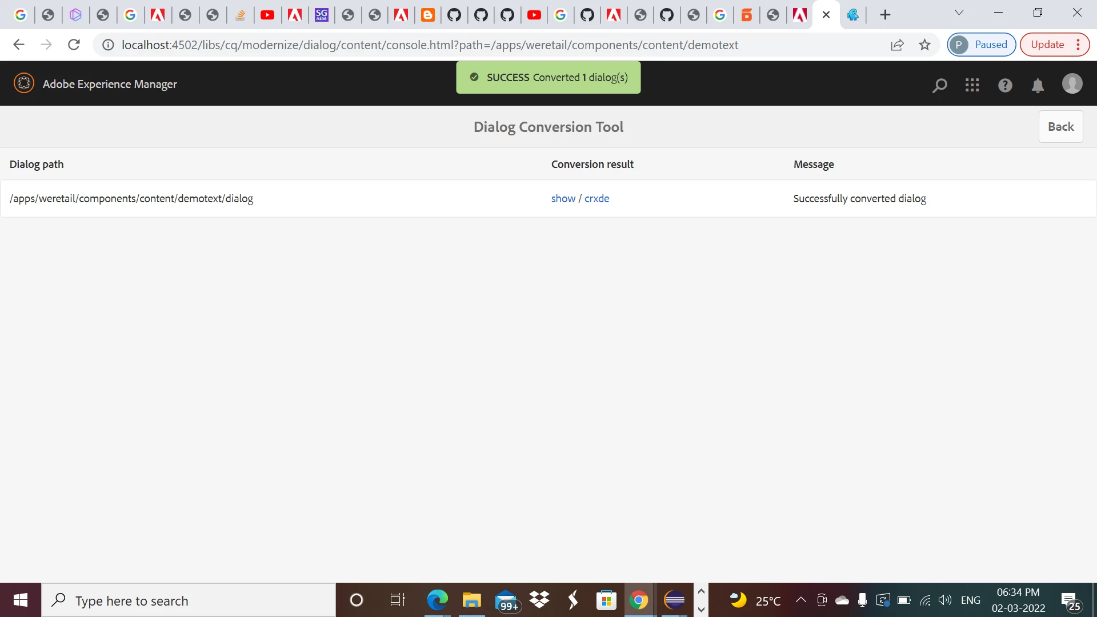Bookmark this page with the star icon
The width and height of the screenshot is (1097, 617).
924,45
